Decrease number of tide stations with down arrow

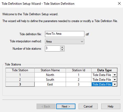coord(62,50)
